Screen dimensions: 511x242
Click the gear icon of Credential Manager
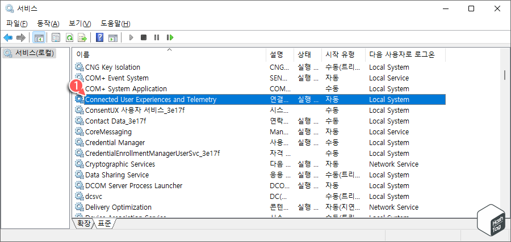[79, 142]
